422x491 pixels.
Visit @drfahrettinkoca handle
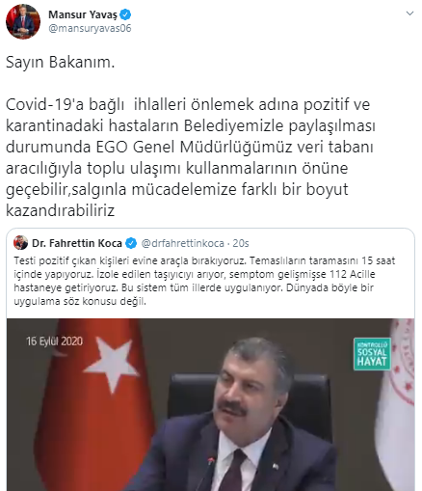pyautogui.click(x=183, y=243)
